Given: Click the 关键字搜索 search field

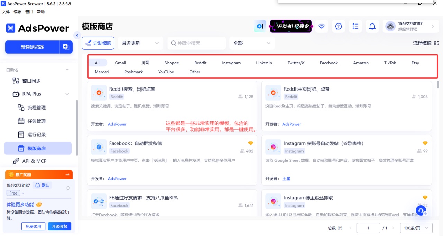Looking at the screenshot, I should 197,43.
